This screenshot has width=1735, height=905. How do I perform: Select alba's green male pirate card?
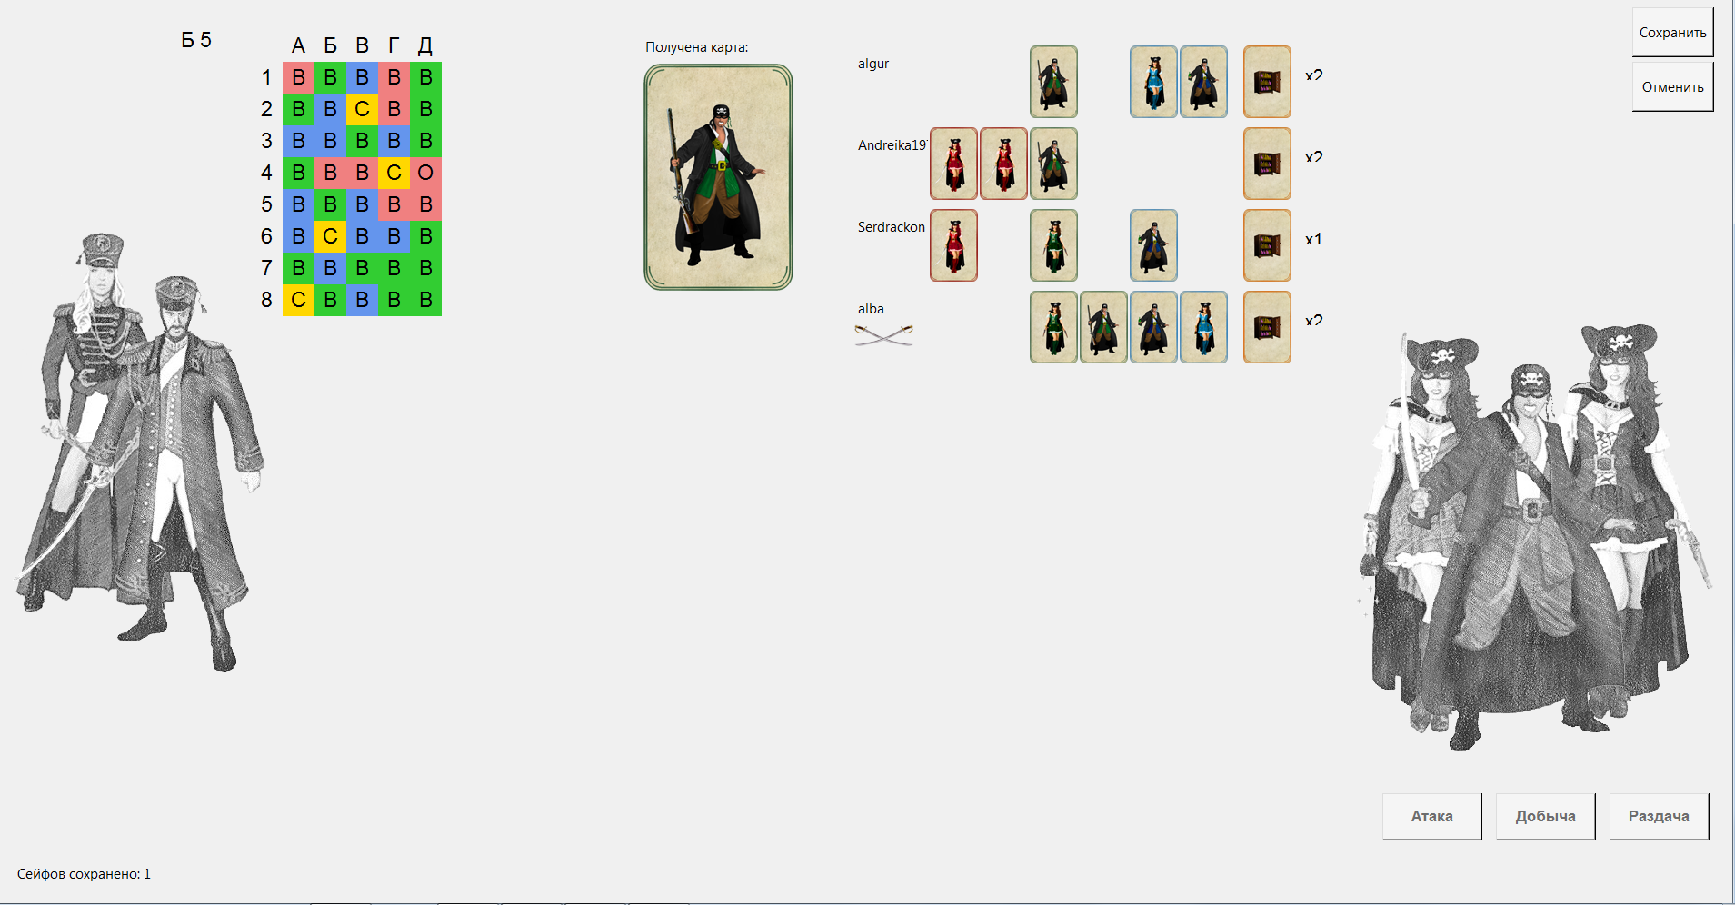tap(1103, 327)
